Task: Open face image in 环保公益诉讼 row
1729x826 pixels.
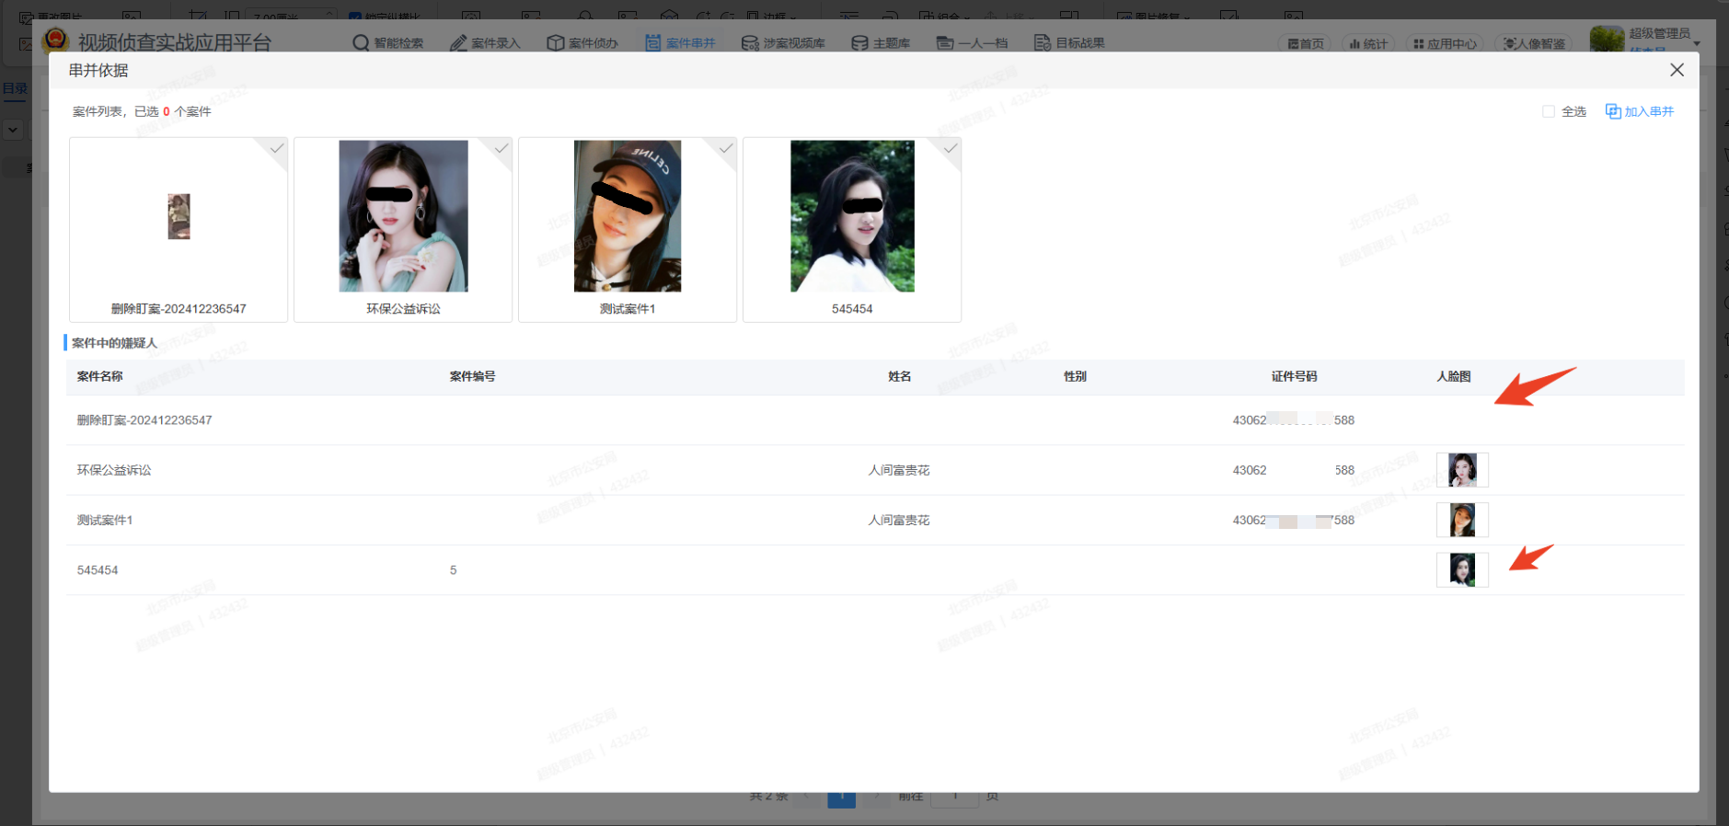Action: [x=1461, y=470]
